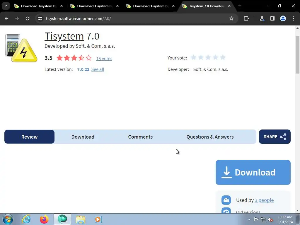Click the scrollbar down arrow
This screenshot has height=225, width=300.
(298, 211)
